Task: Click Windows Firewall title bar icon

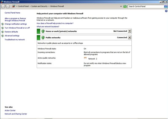Action: click(2, 2)
